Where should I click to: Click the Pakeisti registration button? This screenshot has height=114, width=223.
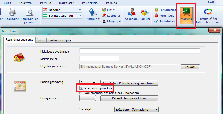[190, 67]
